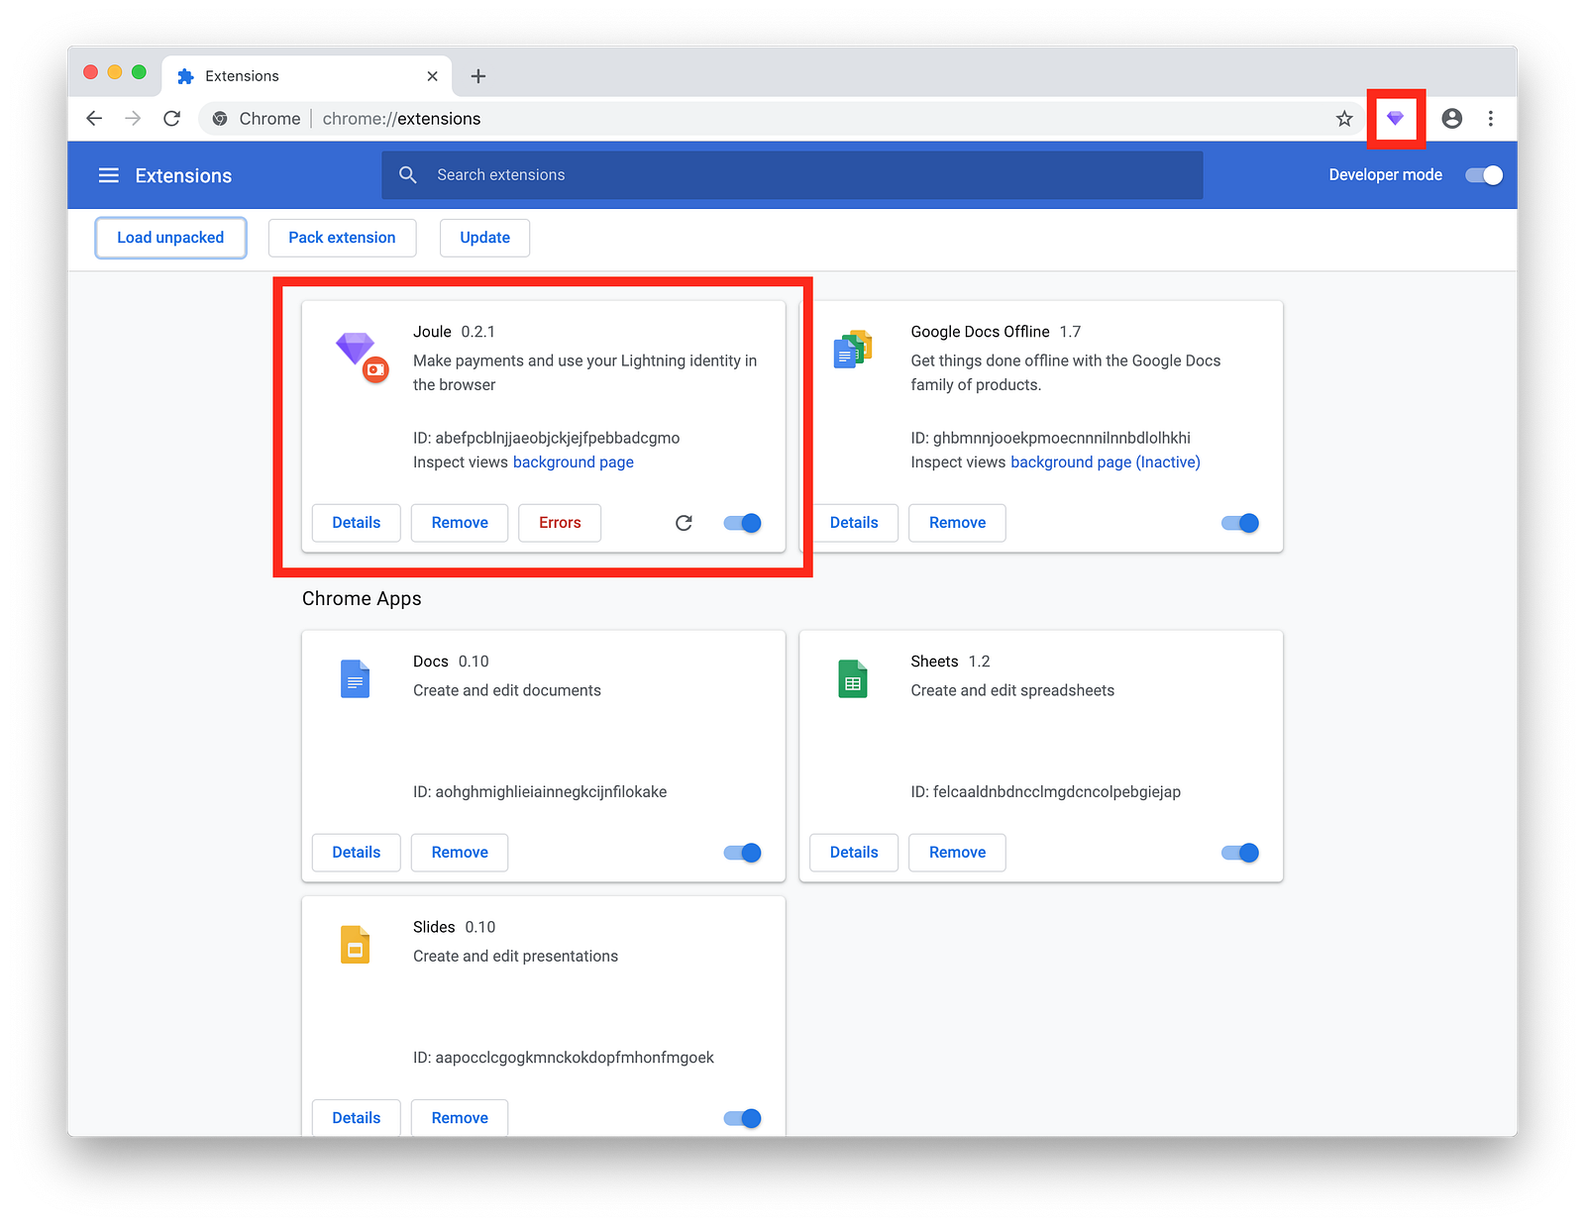Click the Slides ID aapocclcgogkmnckokdopfmhonfmgoek

coord(564,1058)
